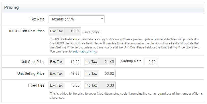
Task: Click the automatic pricing link
Action: coord(84,51)
